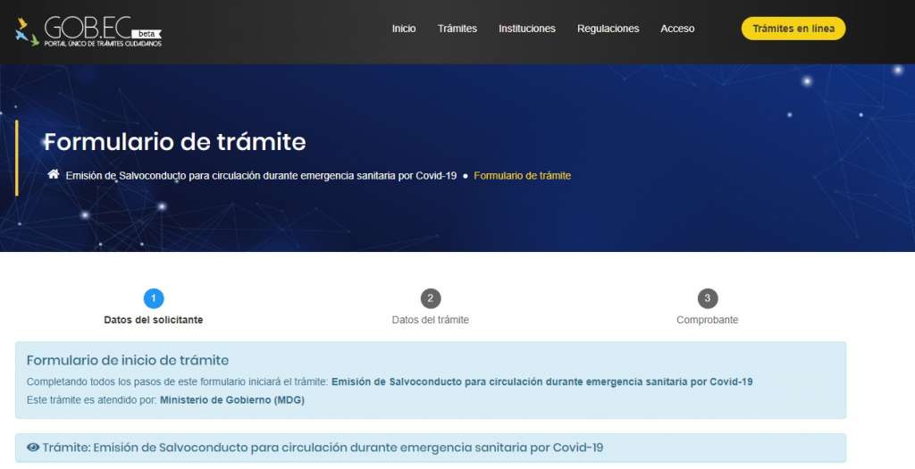Click the Datos del solicitante step label
The height and width of the screenshot is (469, 915).
click(x=154, y=320)
